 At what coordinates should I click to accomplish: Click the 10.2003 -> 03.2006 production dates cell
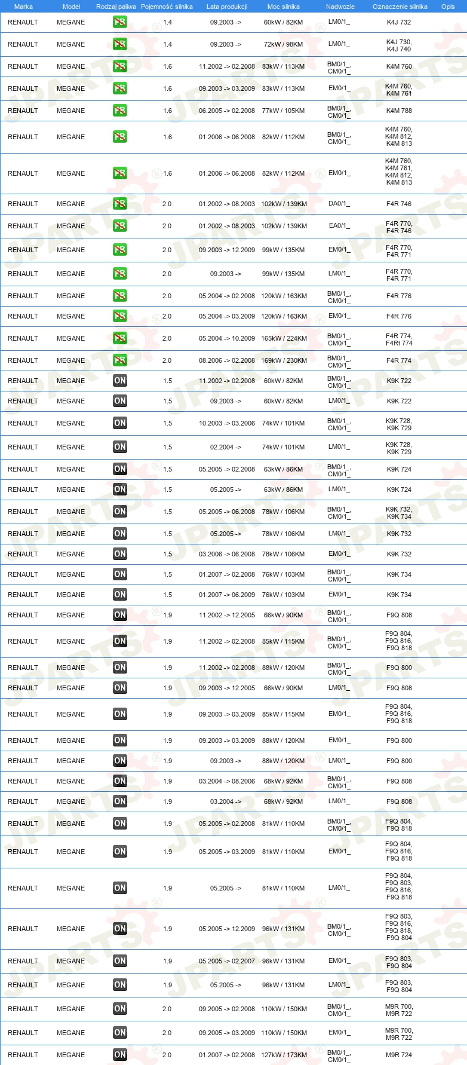point(227,423)
